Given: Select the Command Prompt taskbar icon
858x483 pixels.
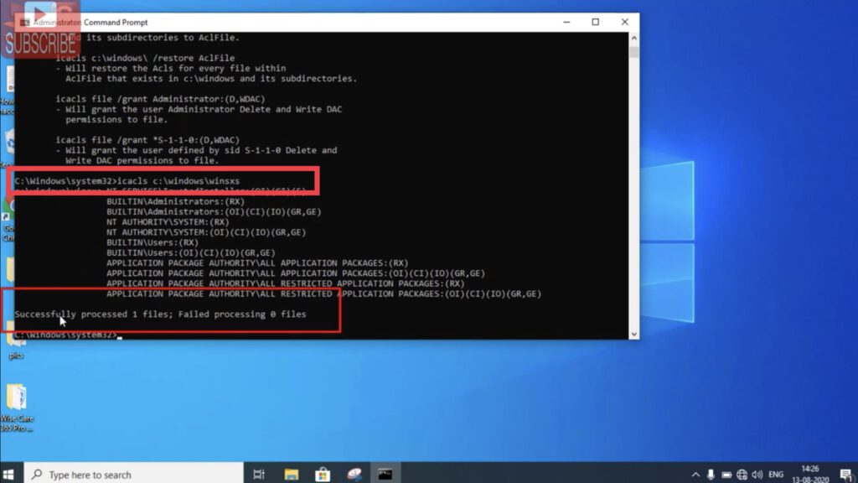Looking at the screenshot, I should 385,475.
